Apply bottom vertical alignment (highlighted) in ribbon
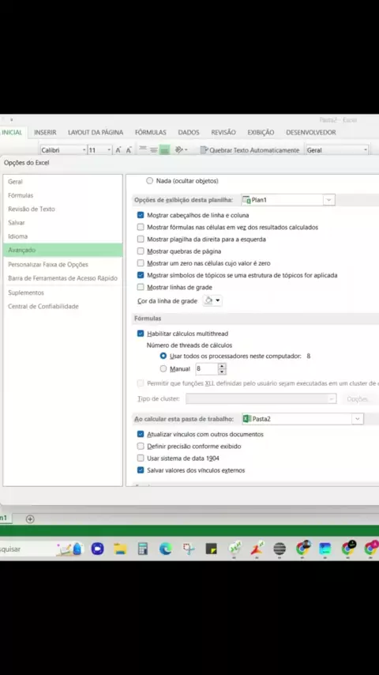Image resolution: width=379 pixels, height=675 pixels. (x=164, y=150)
